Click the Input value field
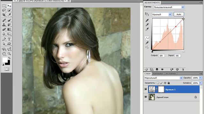This screenshot has width=204, height=114. (178, 56)
